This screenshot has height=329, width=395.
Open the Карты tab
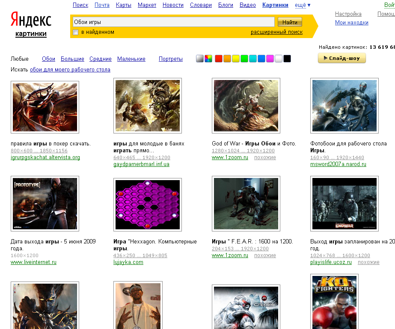click(x=123, y=5)
